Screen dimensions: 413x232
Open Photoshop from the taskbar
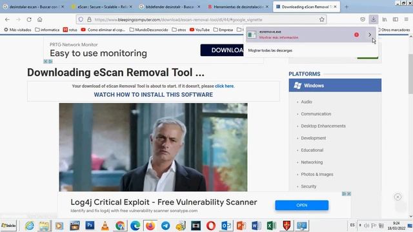pos(90,226)
